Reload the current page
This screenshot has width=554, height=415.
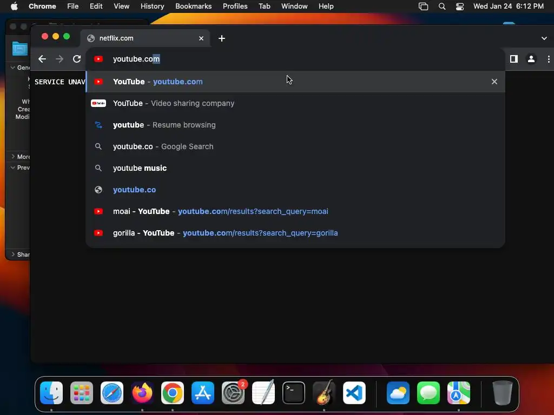77,59
